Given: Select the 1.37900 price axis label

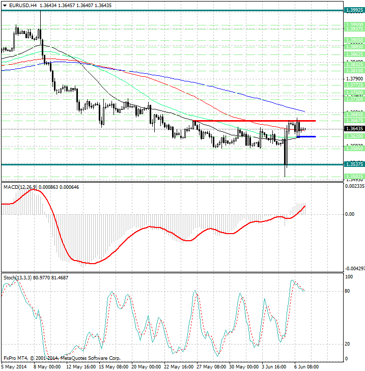Looking at the screenshot, I should pos(354,78).
